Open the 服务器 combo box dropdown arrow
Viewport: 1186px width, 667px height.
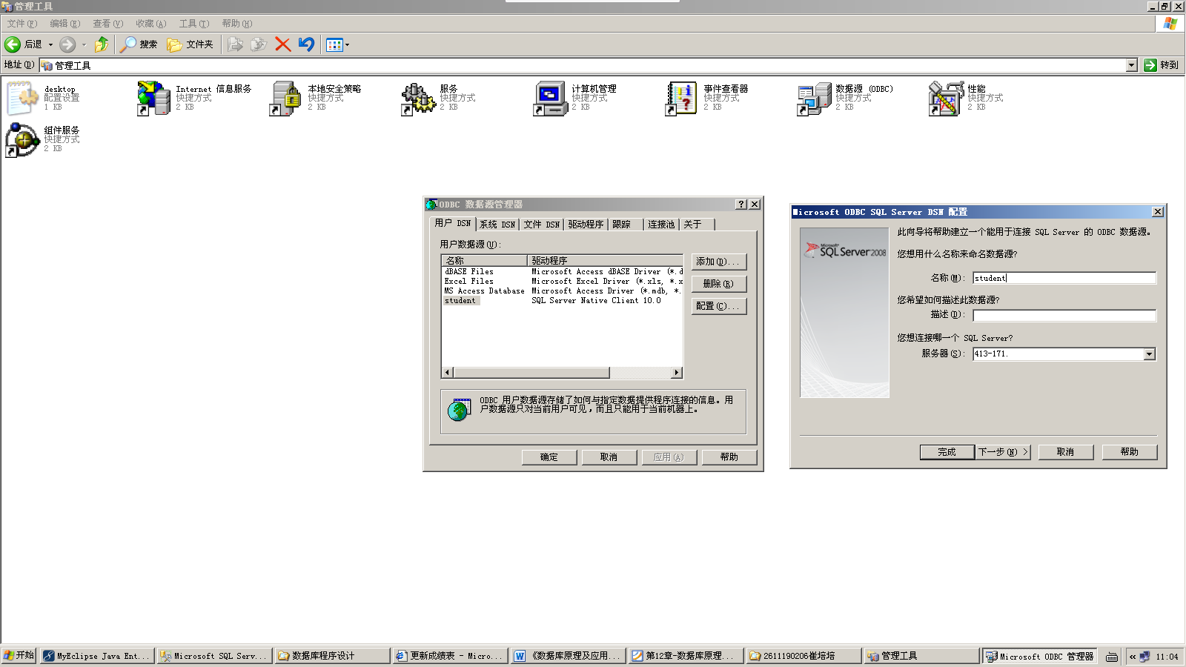(x=1149, y=354)
